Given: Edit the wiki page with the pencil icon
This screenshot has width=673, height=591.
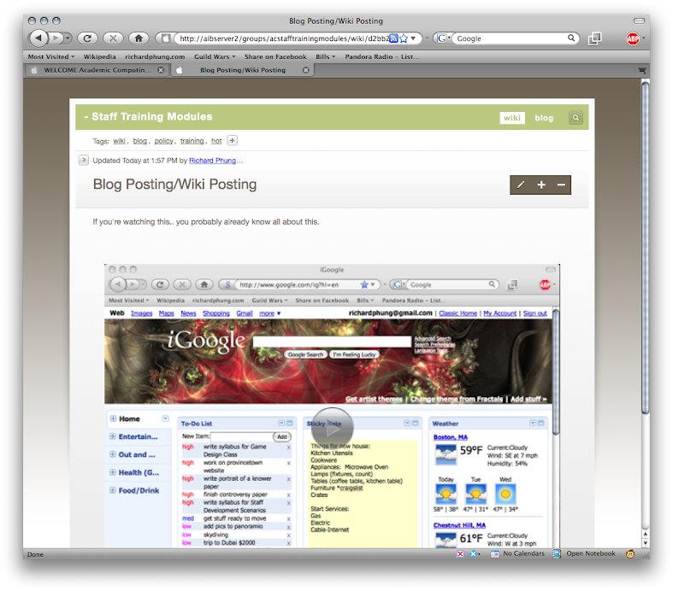Looking at the screenshot, I should [521, 185].
